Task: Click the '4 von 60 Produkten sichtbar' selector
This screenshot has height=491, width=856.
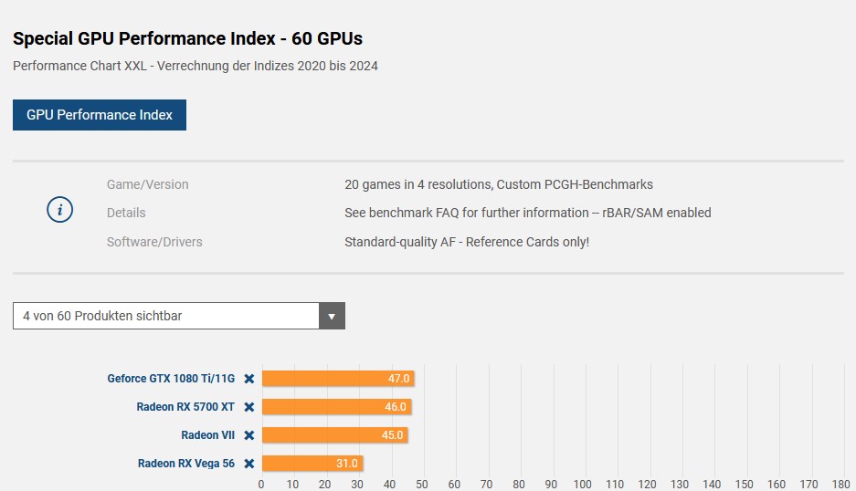Action: pyautogui.click(x=166, y=316)
